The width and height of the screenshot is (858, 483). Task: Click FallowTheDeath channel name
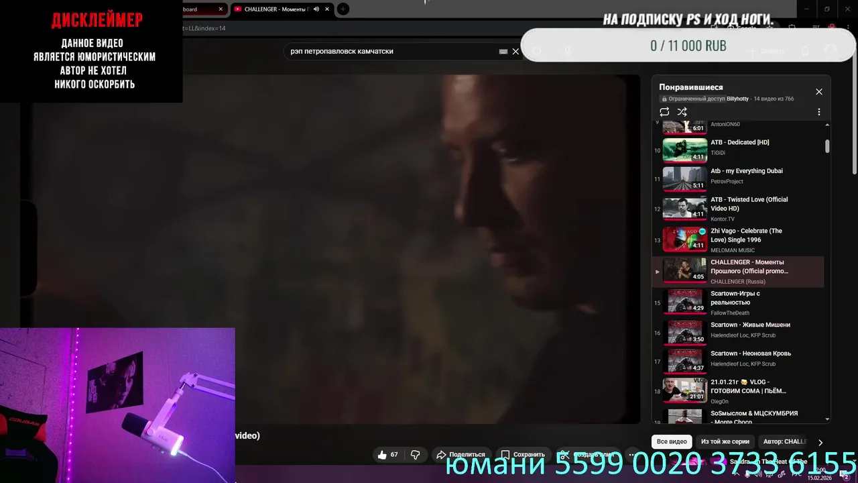(730, 313)
